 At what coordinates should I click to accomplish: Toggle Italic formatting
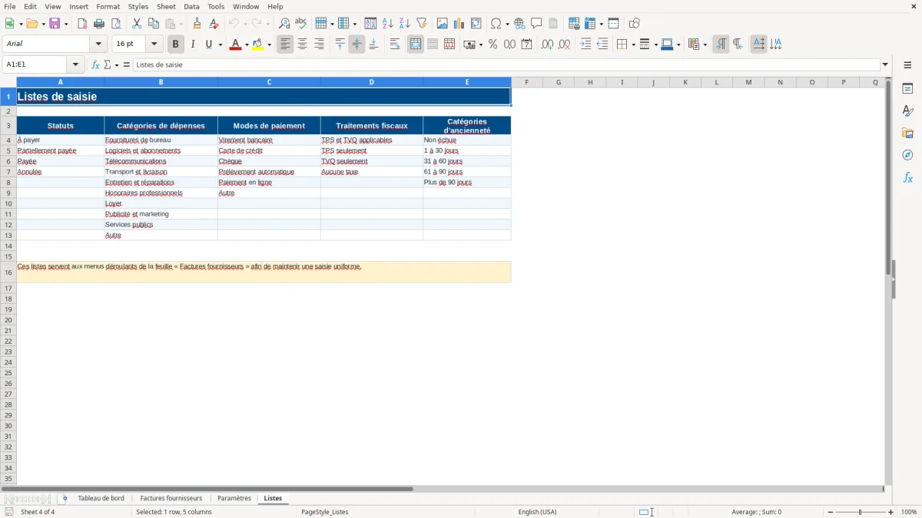point(193,45)
